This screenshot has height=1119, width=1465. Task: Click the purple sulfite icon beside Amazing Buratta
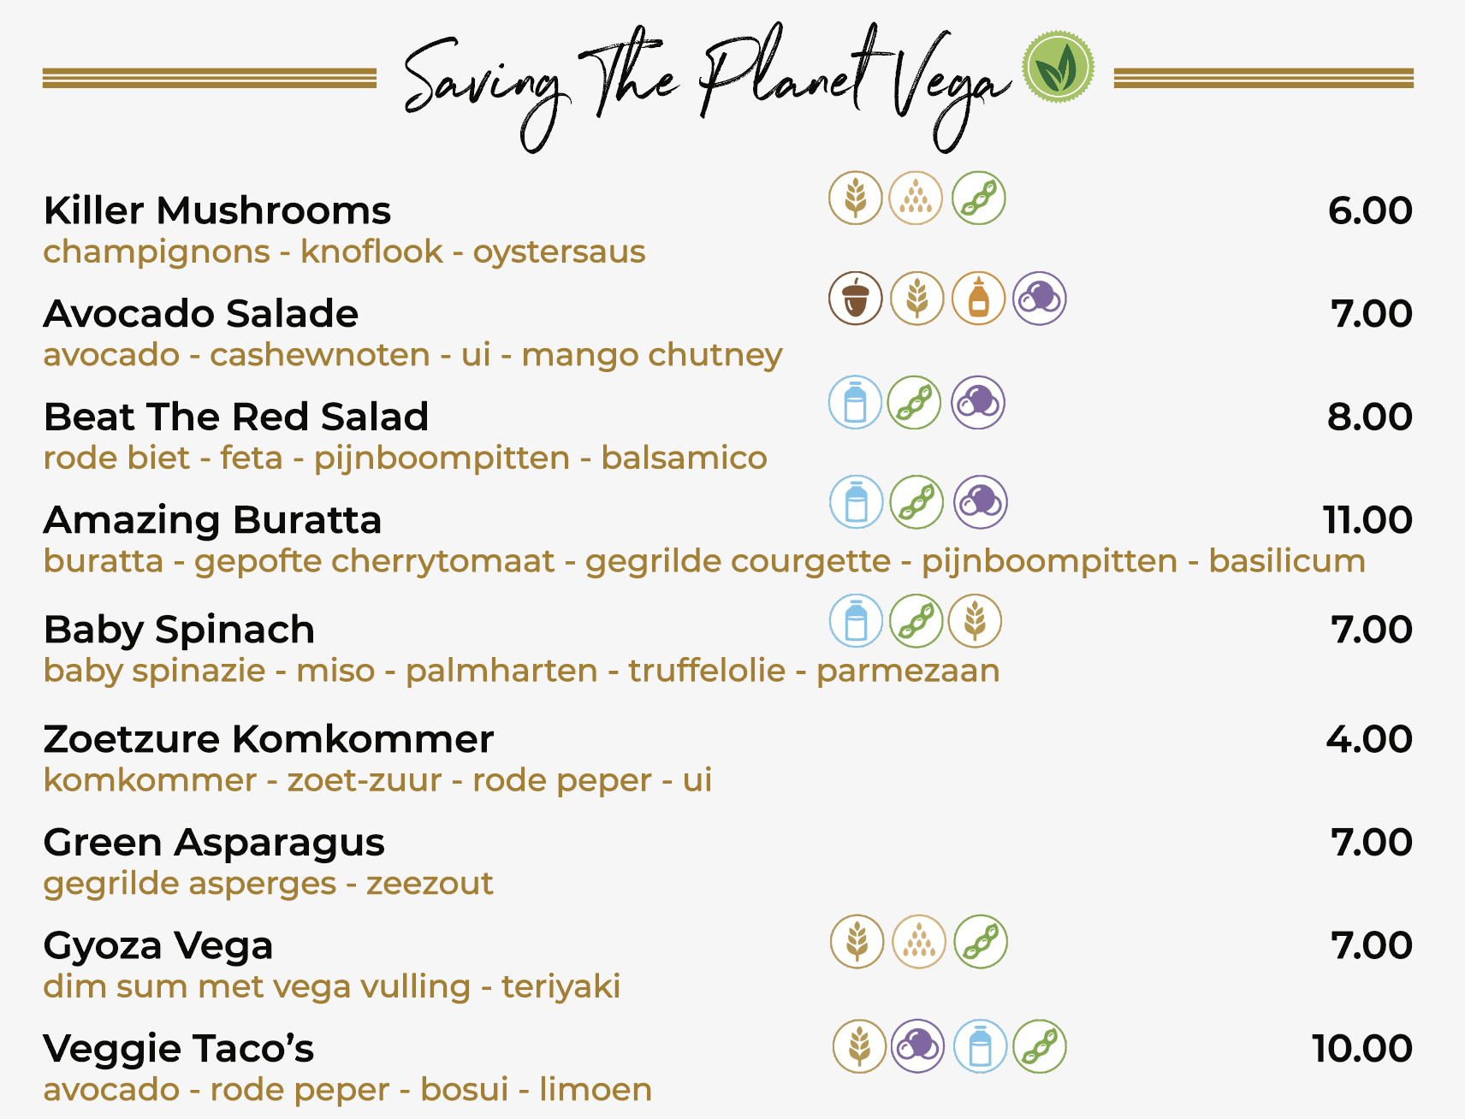(981, 502)
